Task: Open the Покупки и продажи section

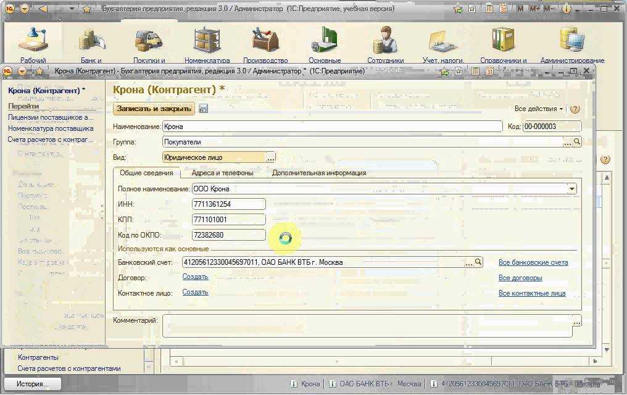Action: tap(149, 45)
